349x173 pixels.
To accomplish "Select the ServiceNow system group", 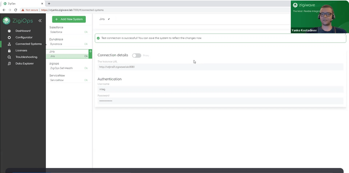I will pyautogui.click(x=57, y=75).
